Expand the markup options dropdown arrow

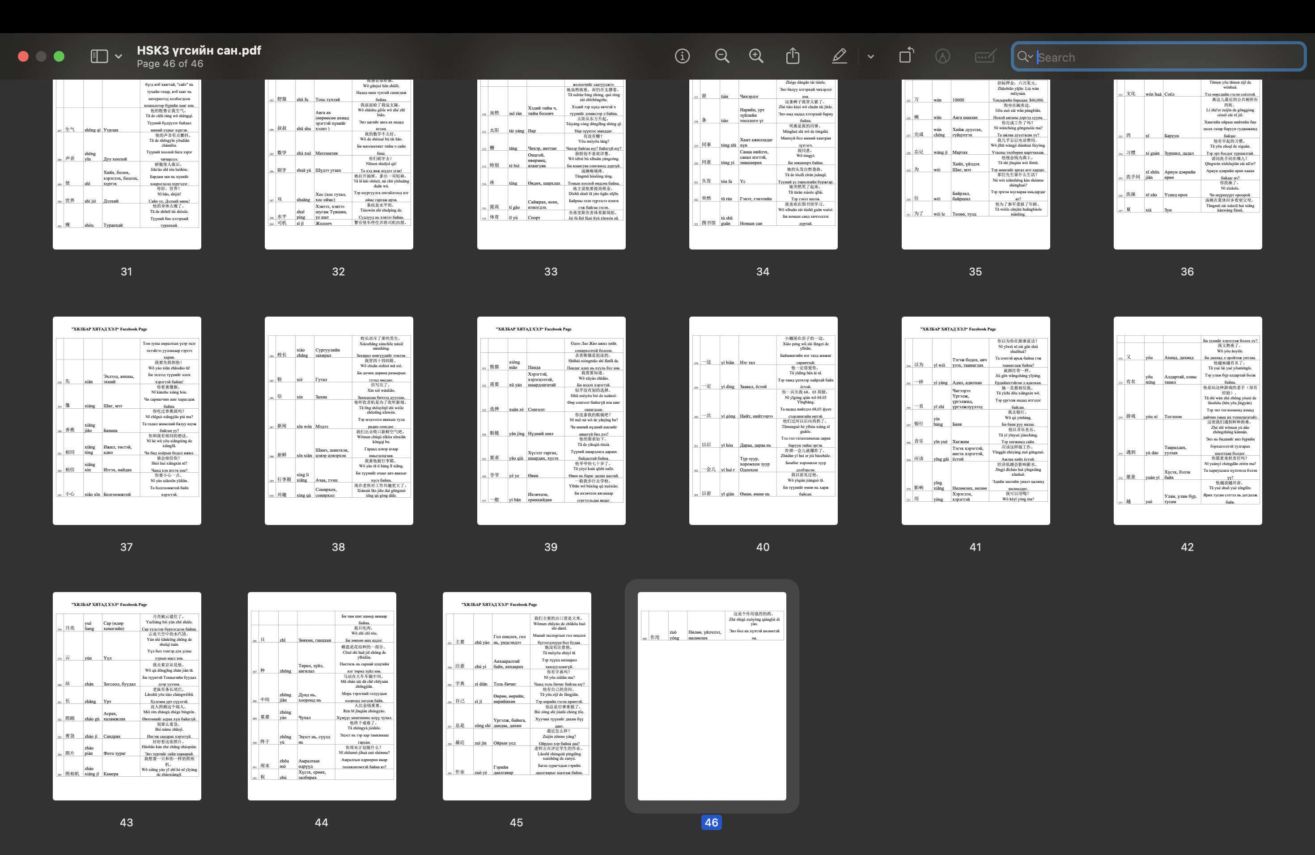[871, 56]
